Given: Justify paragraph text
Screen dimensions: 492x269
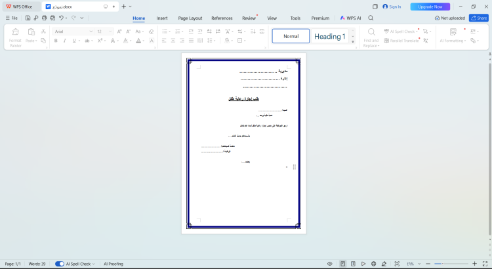Looking at the screenshot, I should [191, 41].
